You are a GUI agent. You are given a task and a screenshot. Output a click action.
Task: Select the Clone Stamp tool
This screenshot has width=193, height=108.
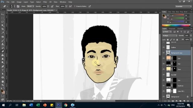(x=3, y=44)
